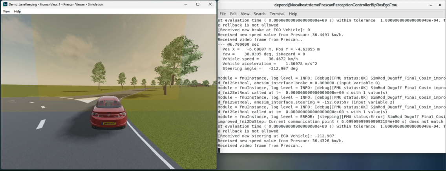The height and width of the screenshot is (171, 446).
Task: Click the Prescan Viewer app icon in title bar
Action: [x=5, y=4]
